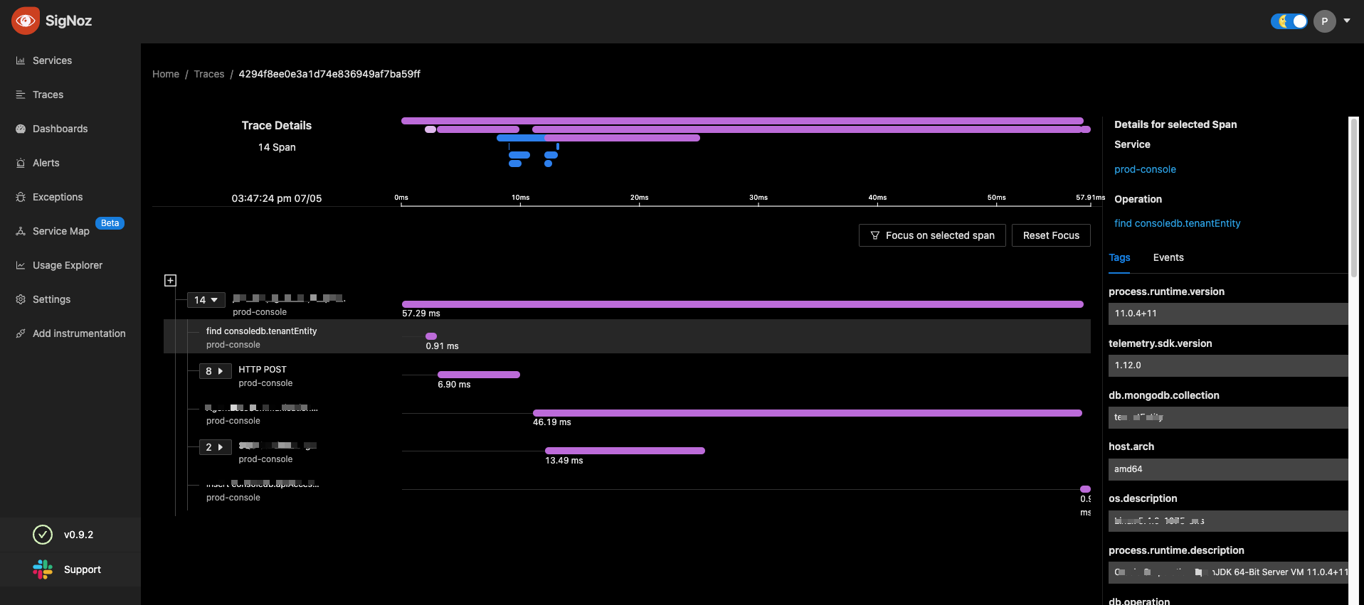This screenshot has width=1364, height=605.
Task: Expand the HTTP POST 8-span node
Action: 215,371
